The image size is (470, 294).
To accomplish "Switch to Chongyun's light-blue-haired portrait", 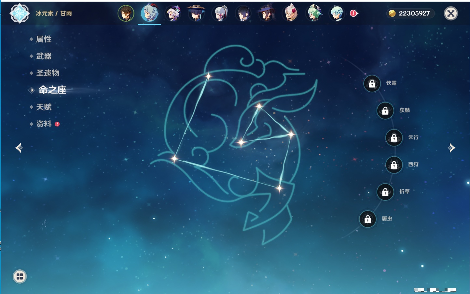I will (337, 14).
